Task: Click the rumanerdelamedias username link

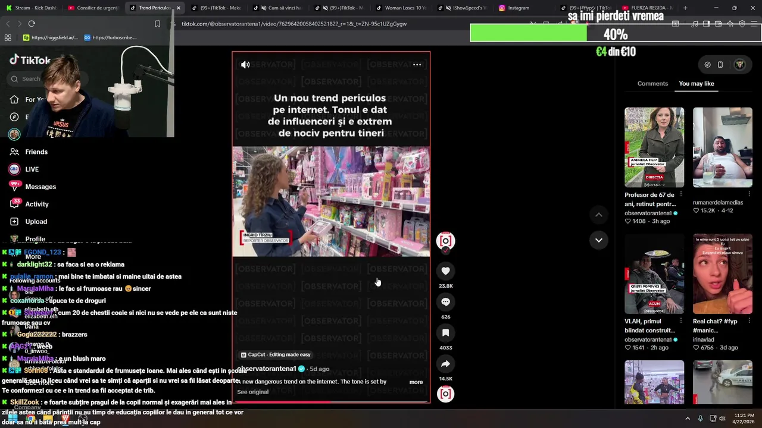Action: click(718, 203)
